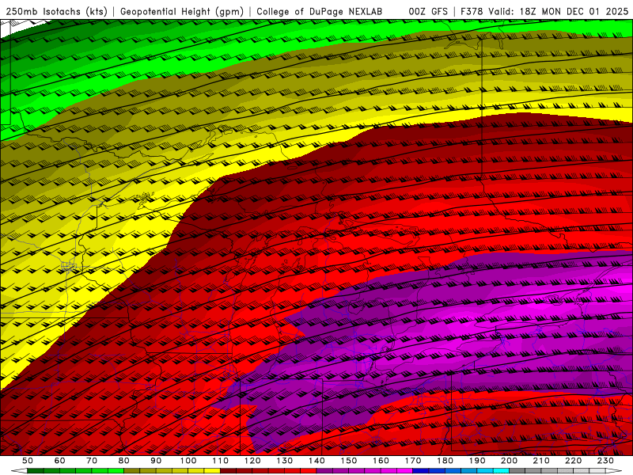Click the 100 label on color scale
The height and width of the screenshot is (475, 633).
[x=188, y=461]
